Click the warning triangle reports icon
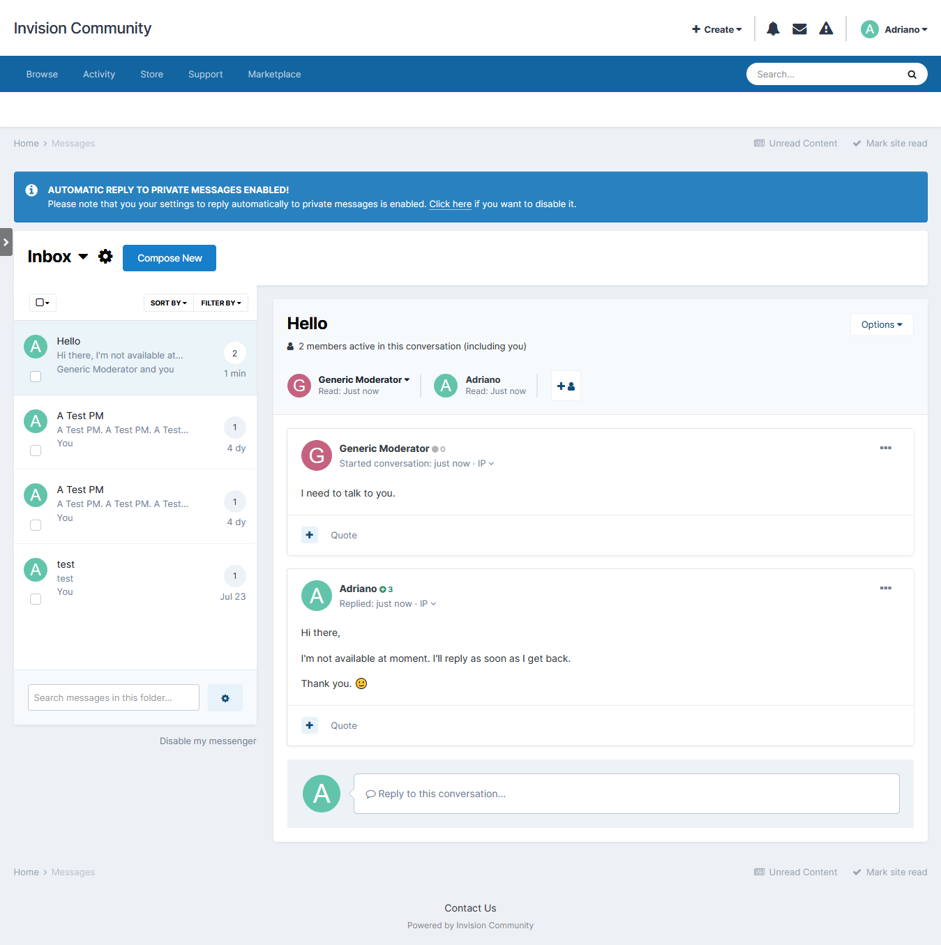Screen dimensions: 941x945 (x=826, y=29)
